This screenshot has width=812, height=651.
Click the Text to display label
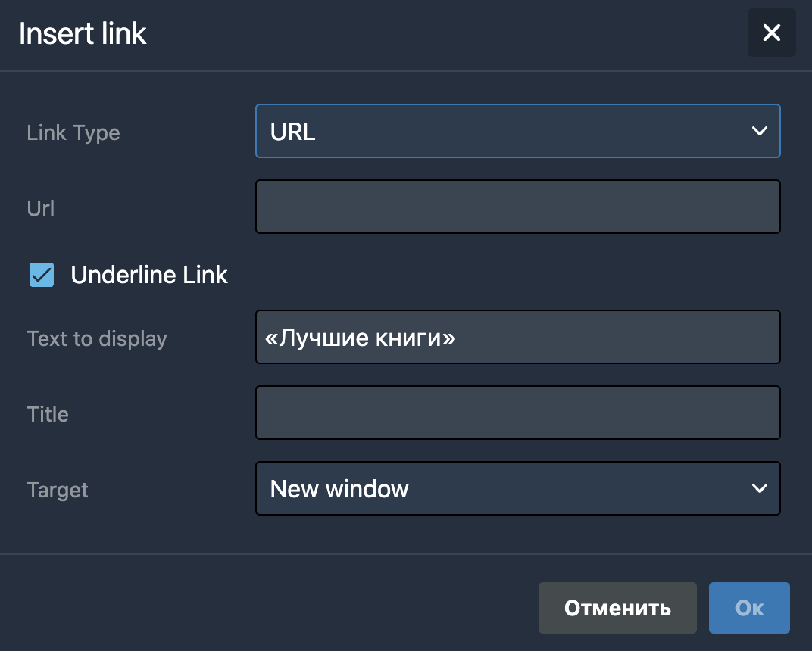click(x=97, y=339)
